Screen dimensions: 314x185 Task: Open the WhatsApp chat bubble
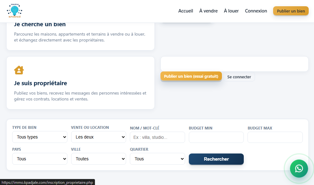pos(299,168)
